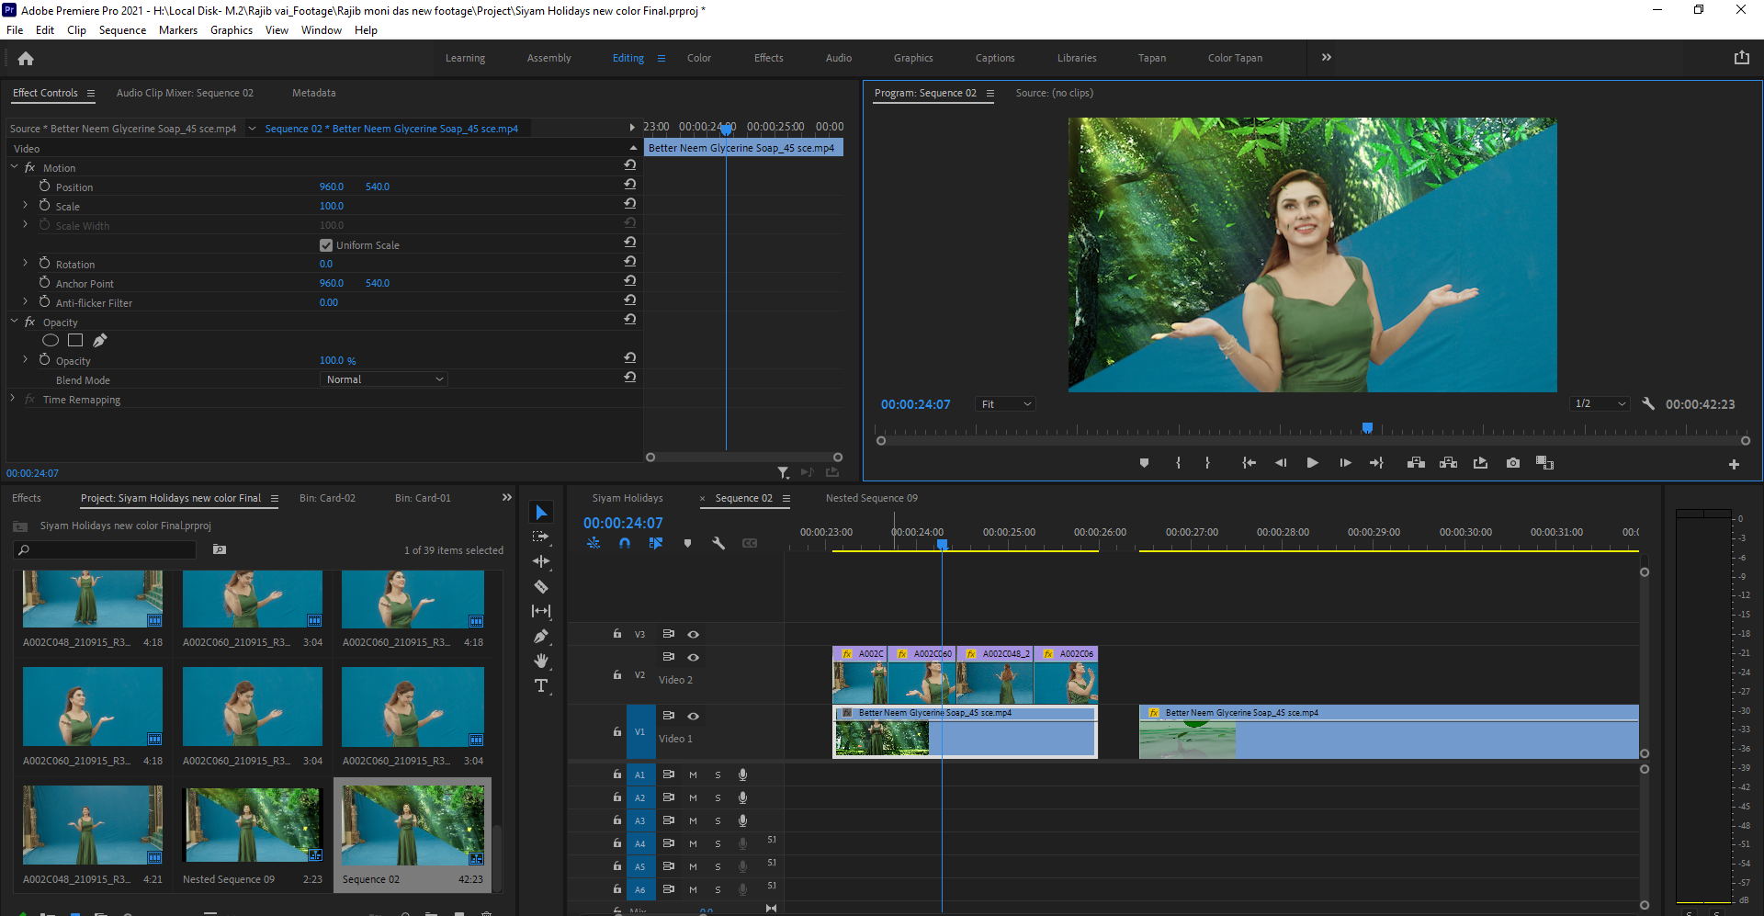This screenshot has height=916, width=1764.
Task: Open Program monitor button editor plus
Action: [1734, 464]
